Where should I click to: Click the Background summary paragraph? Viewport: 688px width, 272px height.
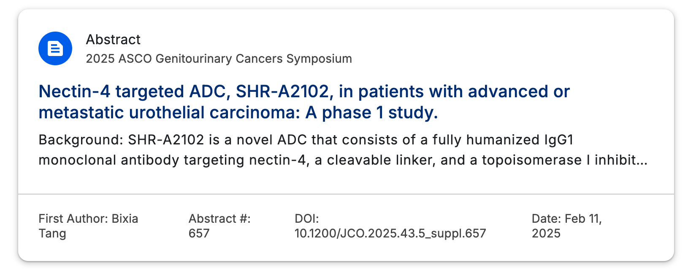343,150
